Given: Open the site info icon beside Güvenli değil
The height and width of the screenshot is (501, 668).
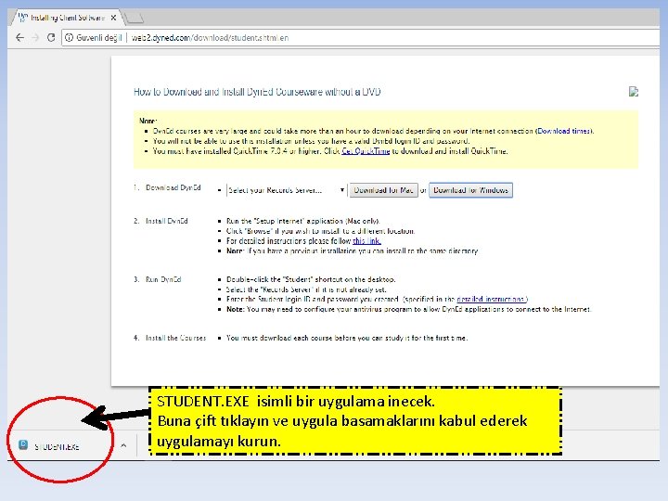Looking at the screenshot, I should (x=69, y=38).
